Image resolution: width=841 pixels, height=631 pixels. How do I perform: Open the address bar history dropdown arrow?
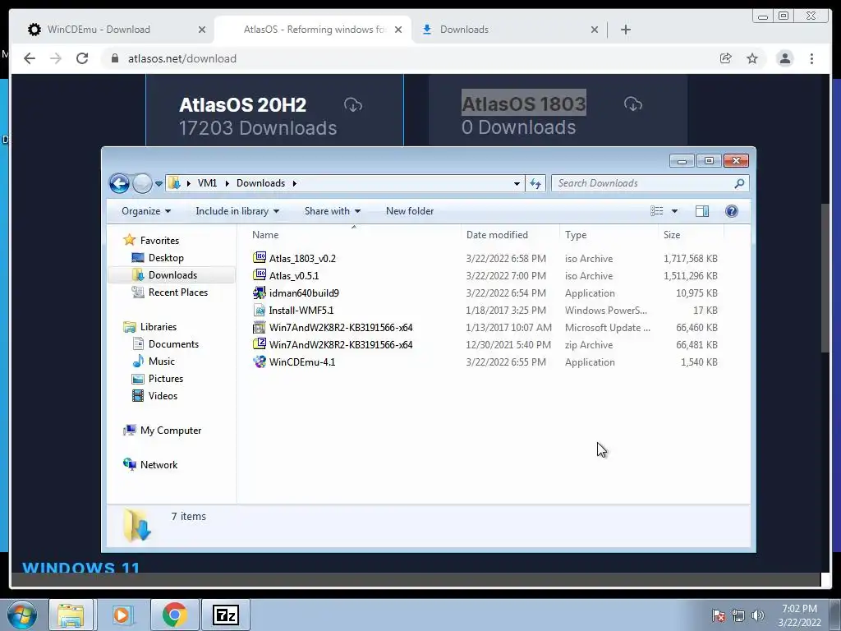(x=517, y=183)
